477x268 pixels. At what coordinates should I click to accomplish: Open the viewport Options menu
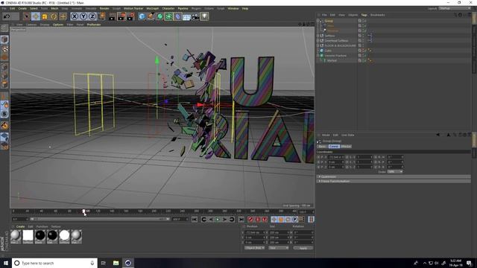pyautogui.click(x=58, y=25)
